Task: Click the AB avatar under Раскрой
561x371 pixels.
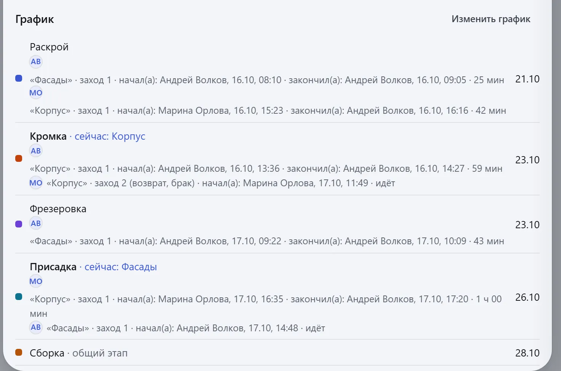Action: click(x=36, y=61)
